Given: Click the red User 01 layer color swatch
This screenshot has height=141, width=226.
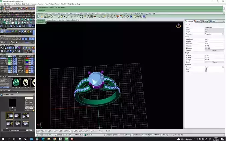Looking at the screenshot, I should click(x=27, y=59).
